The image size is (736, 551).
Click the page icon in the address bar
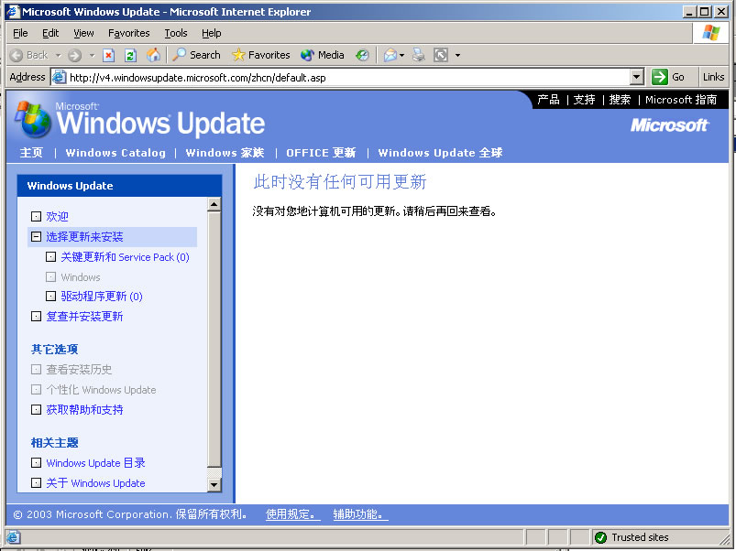(59, 77)
